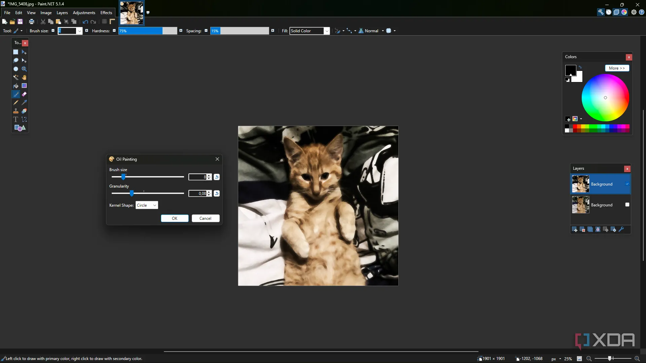Screen dimensions: 646x363
Task: Open the Effects menu
Action: tap(106, 13)
